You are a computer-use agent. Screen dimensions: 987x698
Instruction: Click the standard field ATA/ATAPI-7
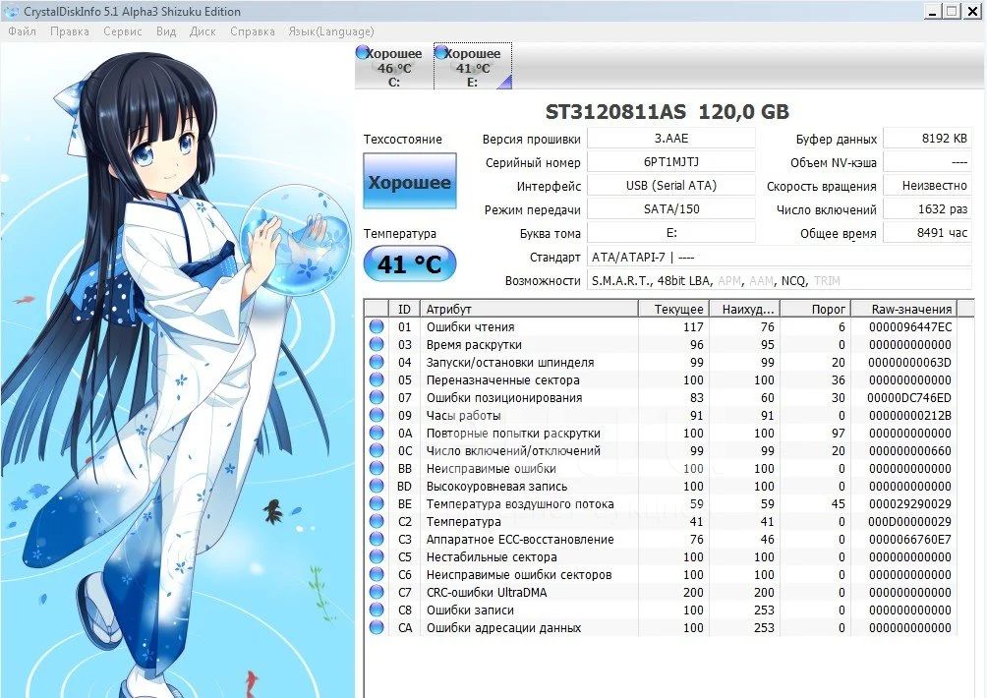click(x=780, y=257)
